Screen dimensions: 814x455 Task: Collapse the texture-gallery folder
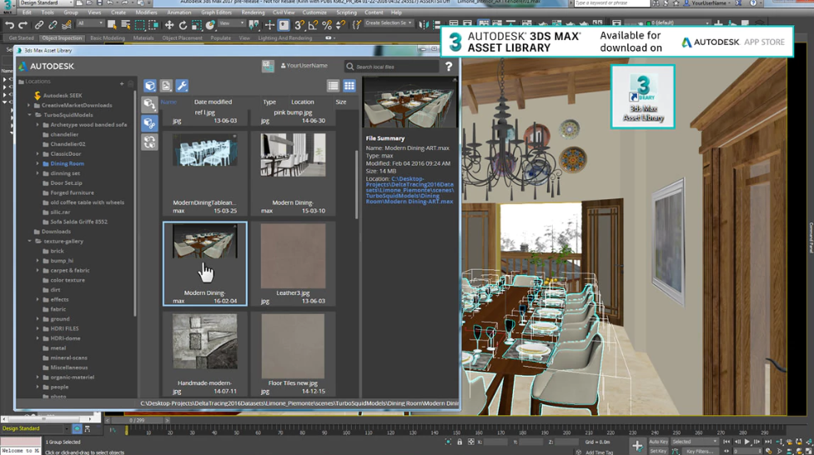click(x=29, y=241)
